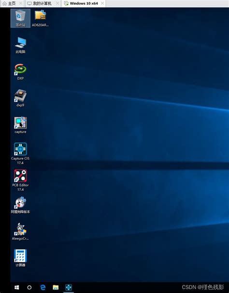
Task: Select the Capture CIS 17.4 shortcut
Action: pyautogui.click(x=20, y=154)
